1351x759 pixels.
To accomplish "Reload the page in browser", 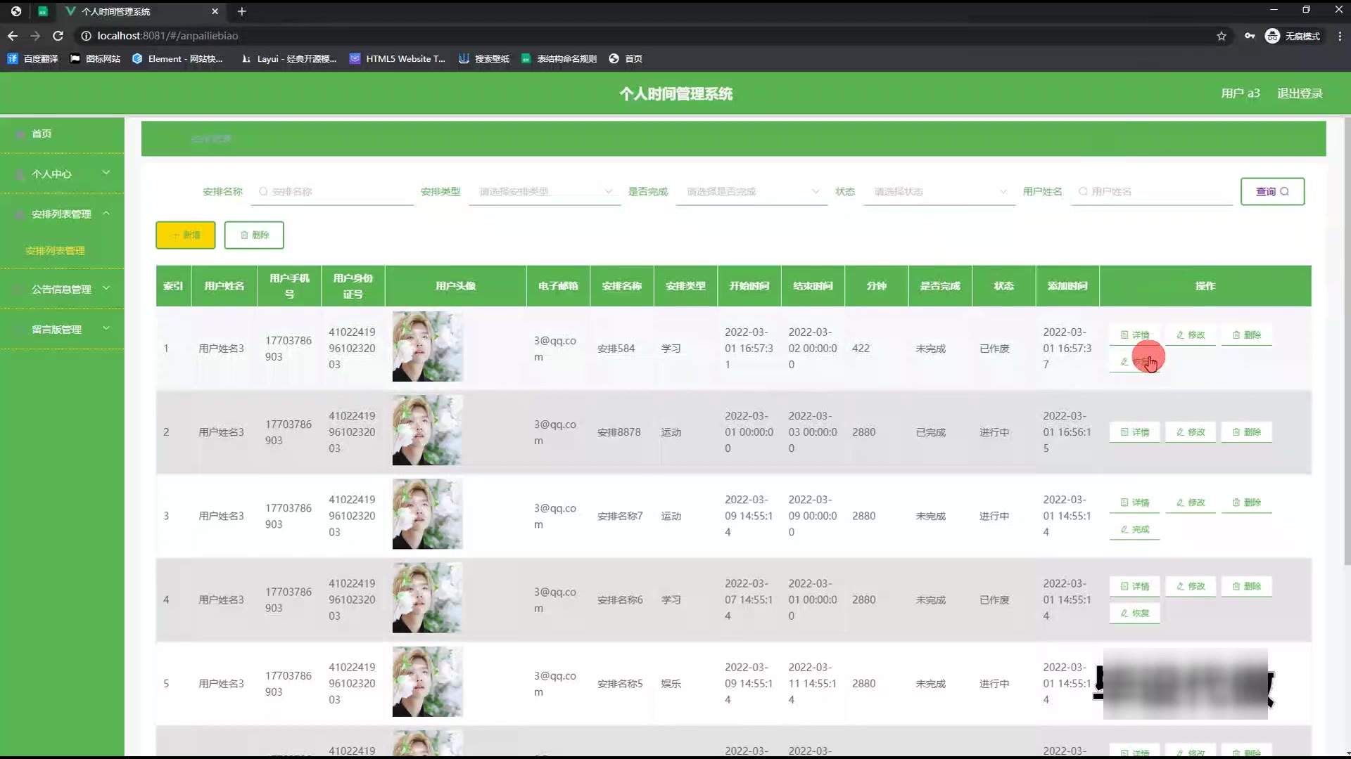I will [58, 36].
